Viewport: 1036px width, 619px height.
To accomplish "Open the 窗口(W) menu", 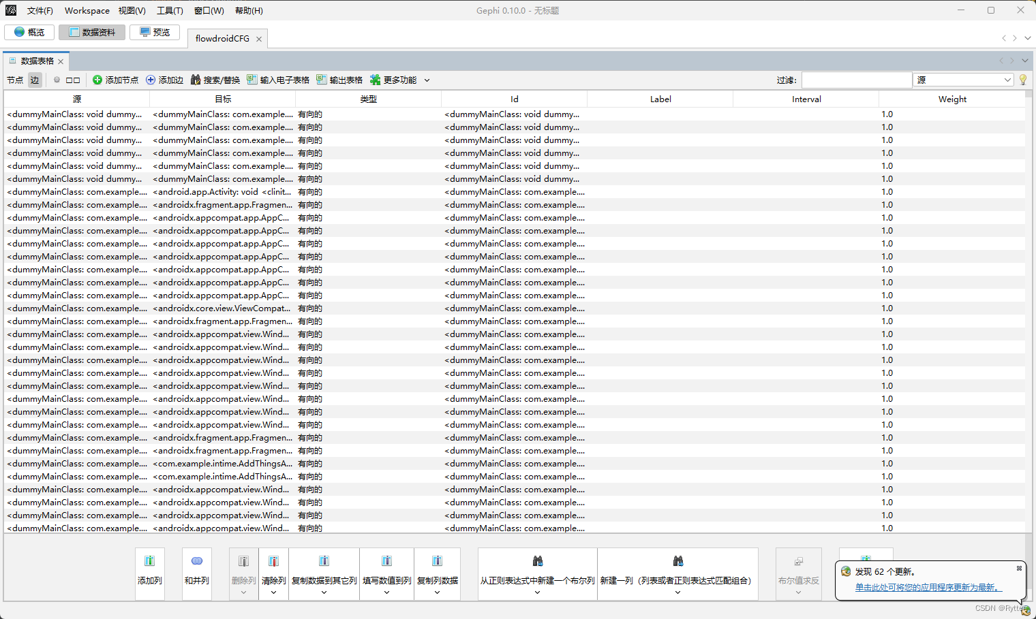I will tap(209, 11).
